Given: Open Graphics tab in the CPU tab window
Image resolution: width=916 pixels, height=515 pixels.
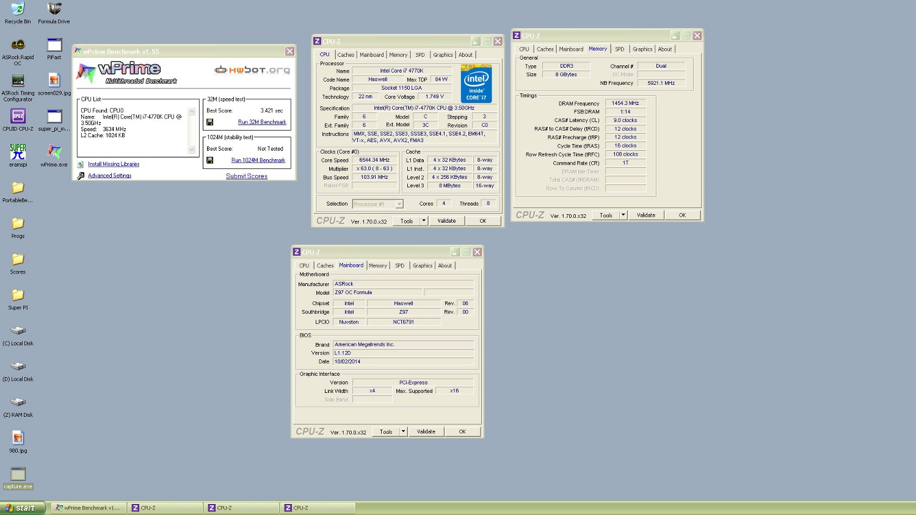Looking at the screenshot, I should 443,55.
